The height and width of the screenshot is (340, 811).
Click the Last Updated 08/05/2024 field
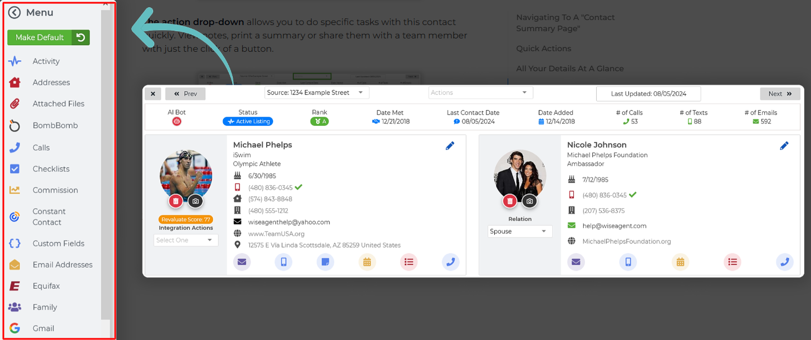point(648,93)
